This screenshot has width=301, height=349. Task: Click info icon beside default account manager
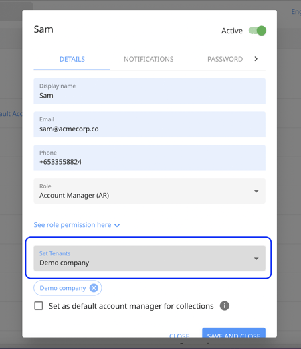225,306
